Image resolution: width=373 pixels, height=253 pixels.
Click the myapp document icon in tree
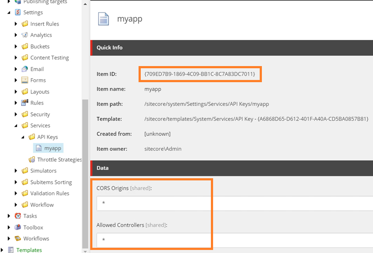(39, 148)
